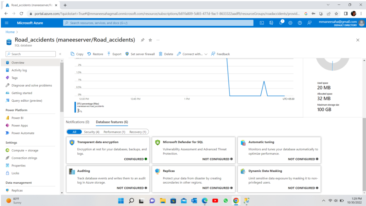
Task: Filter features by Recovery (1)
Action: (138, 132)
